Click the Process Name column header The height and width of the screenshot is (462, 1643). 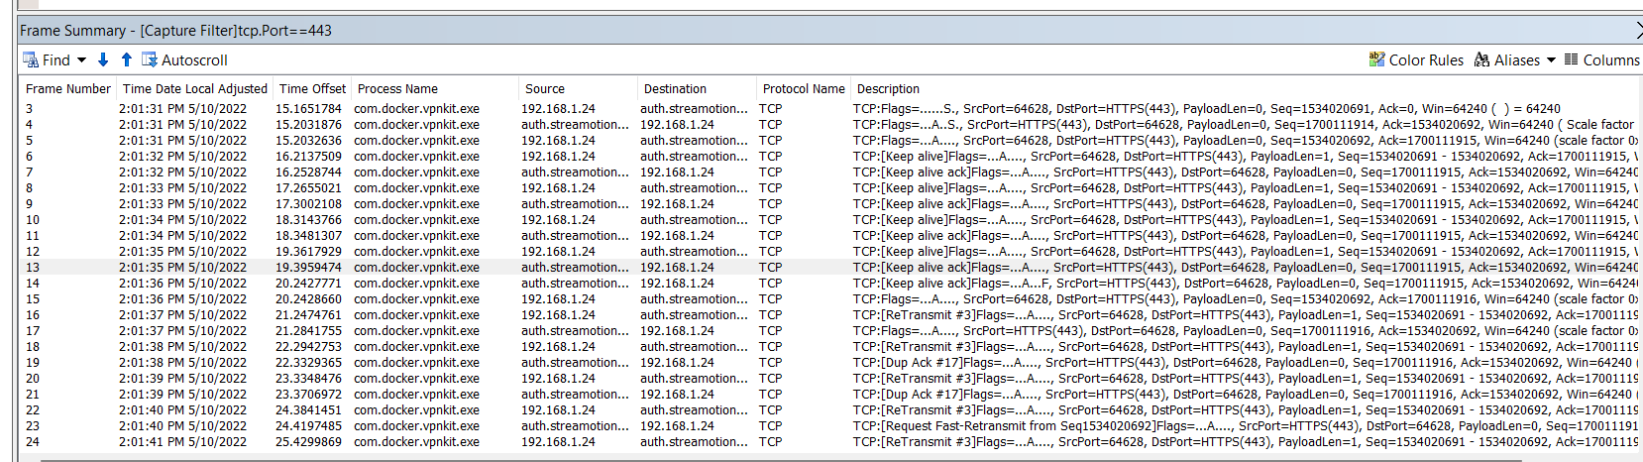[397, 89]
